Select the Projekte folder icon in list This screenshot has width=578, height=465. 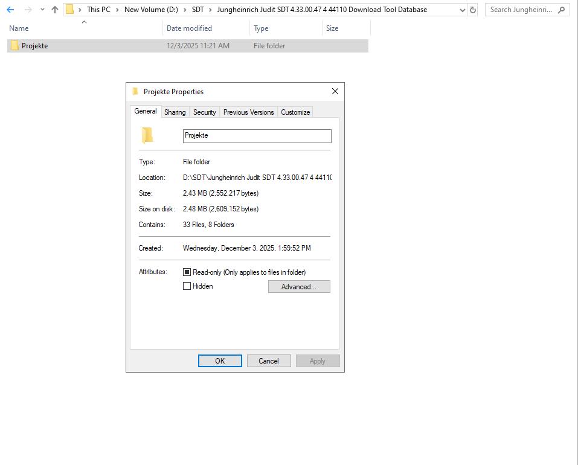coord(14,45)
